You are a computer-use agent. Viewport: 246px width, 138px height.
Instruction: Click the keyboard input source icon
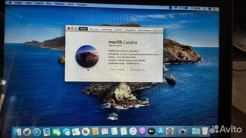tap(170, 7)
